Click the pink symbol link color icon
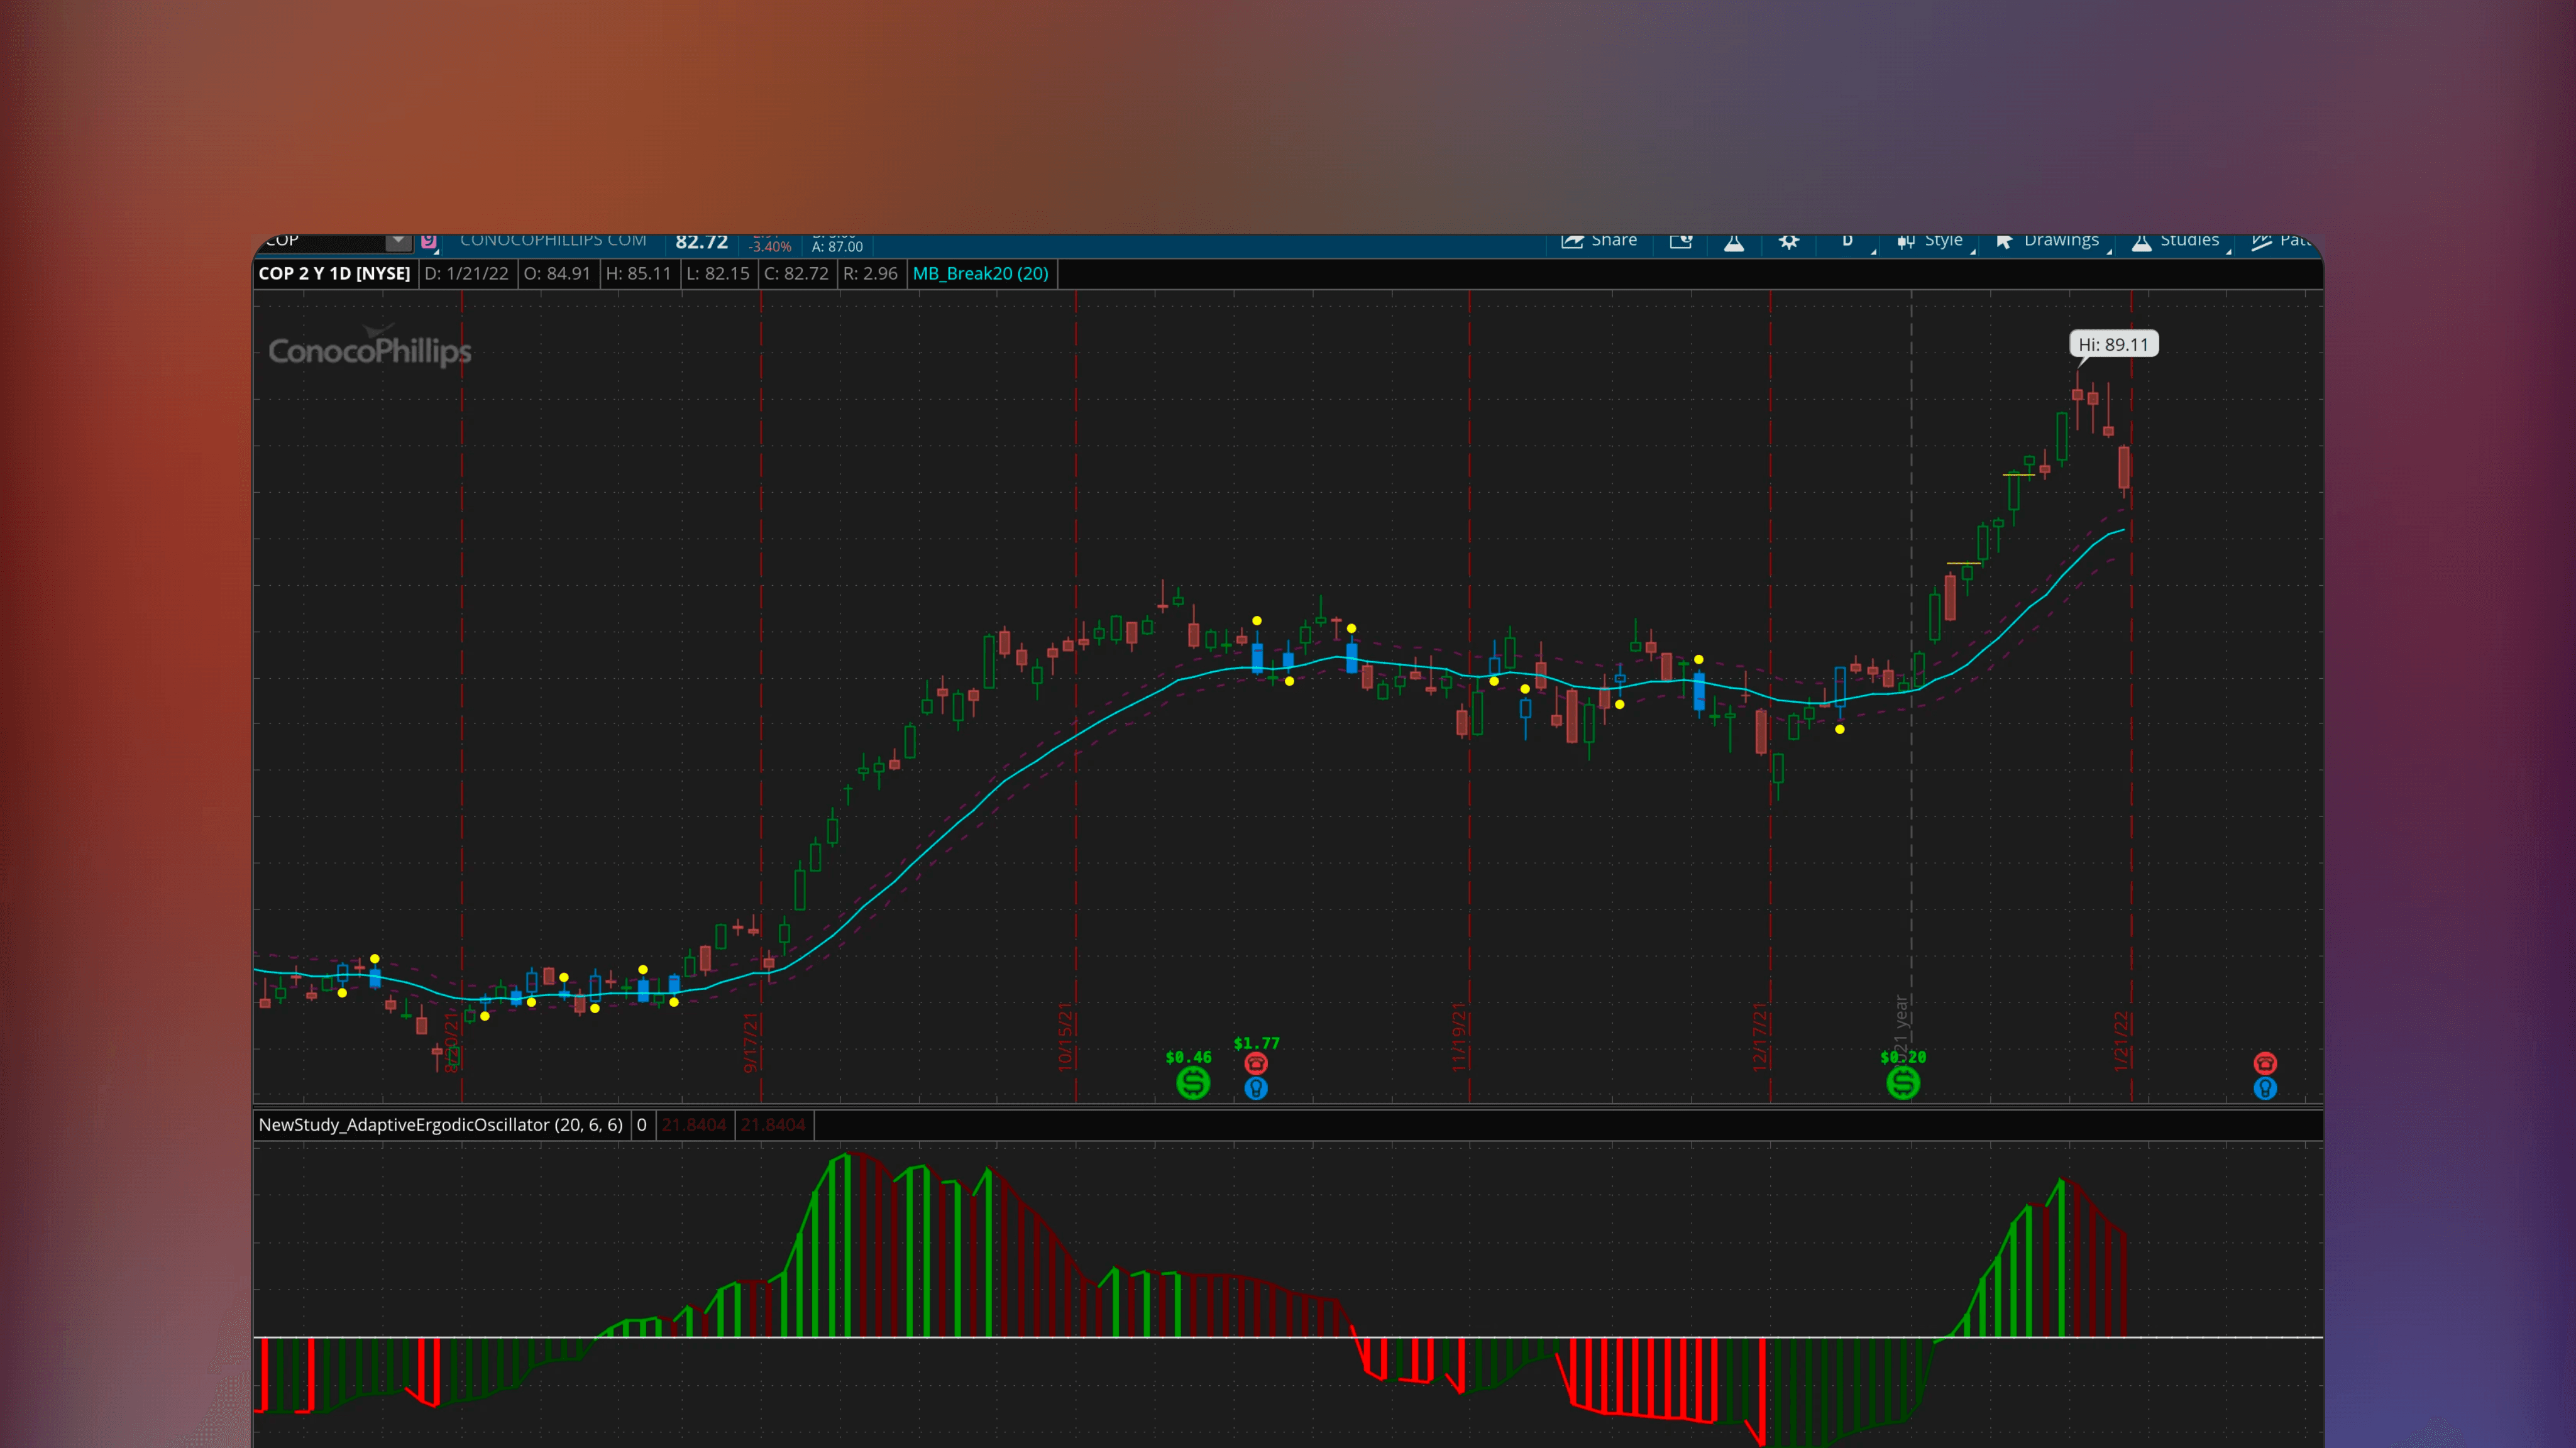The width and height of the screenshot is (2576, 1448). [429, 241]
